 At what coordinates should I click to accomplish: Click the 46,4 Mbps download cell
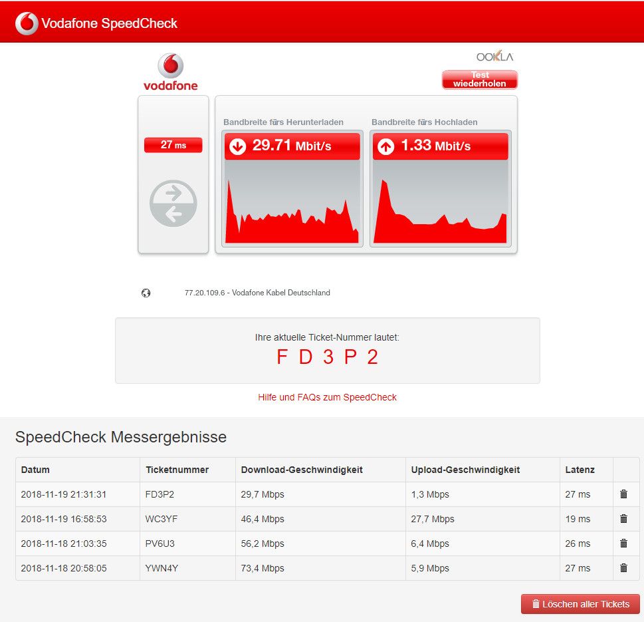tap(263, 519)
